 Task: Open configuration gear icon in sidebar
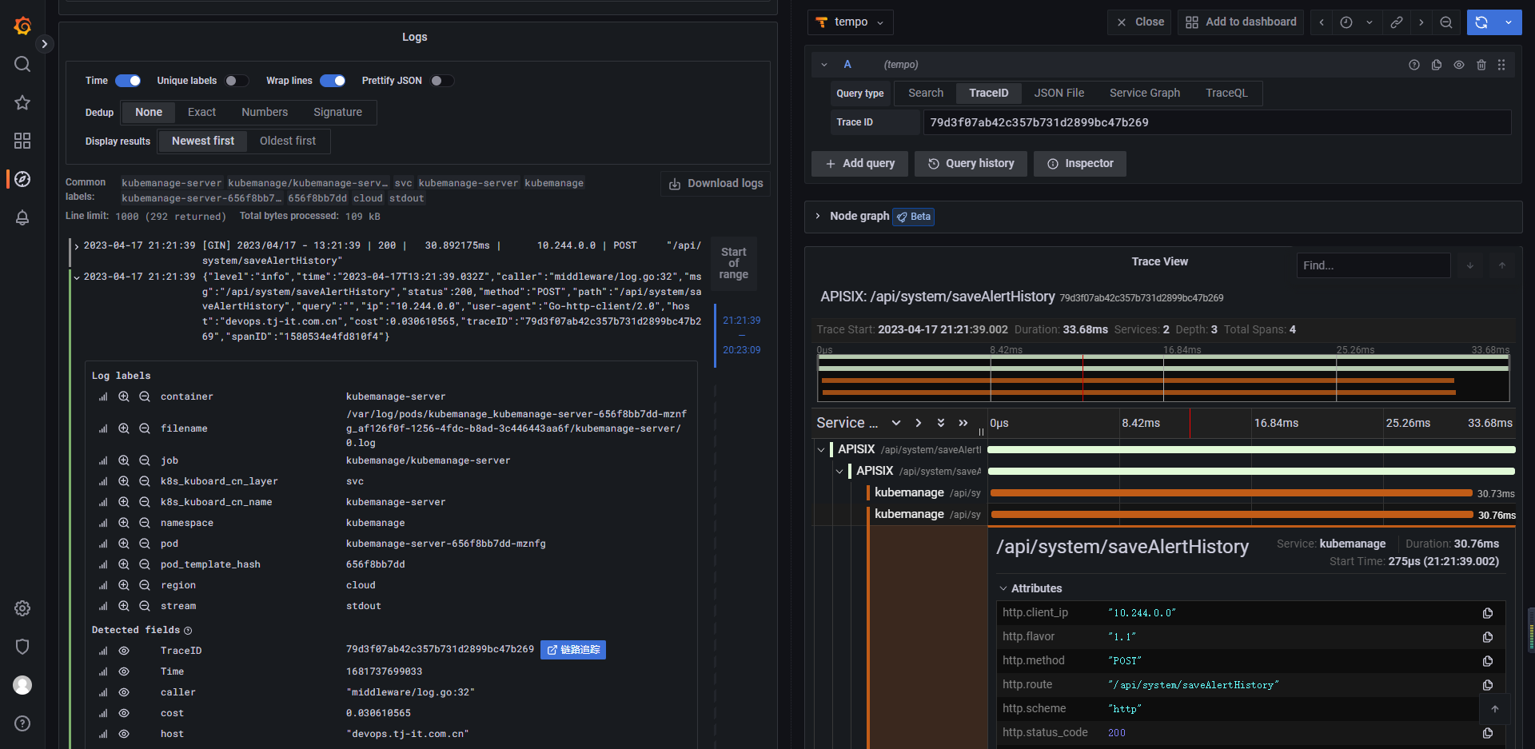tap(22, 608)
